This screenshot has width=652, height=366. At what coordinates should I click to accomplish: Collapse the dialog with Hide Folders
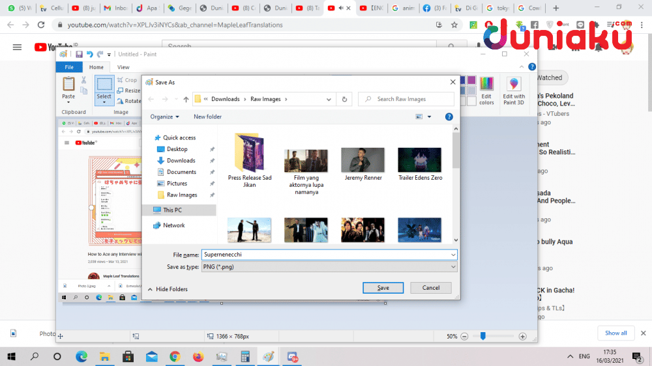(168, 289)
